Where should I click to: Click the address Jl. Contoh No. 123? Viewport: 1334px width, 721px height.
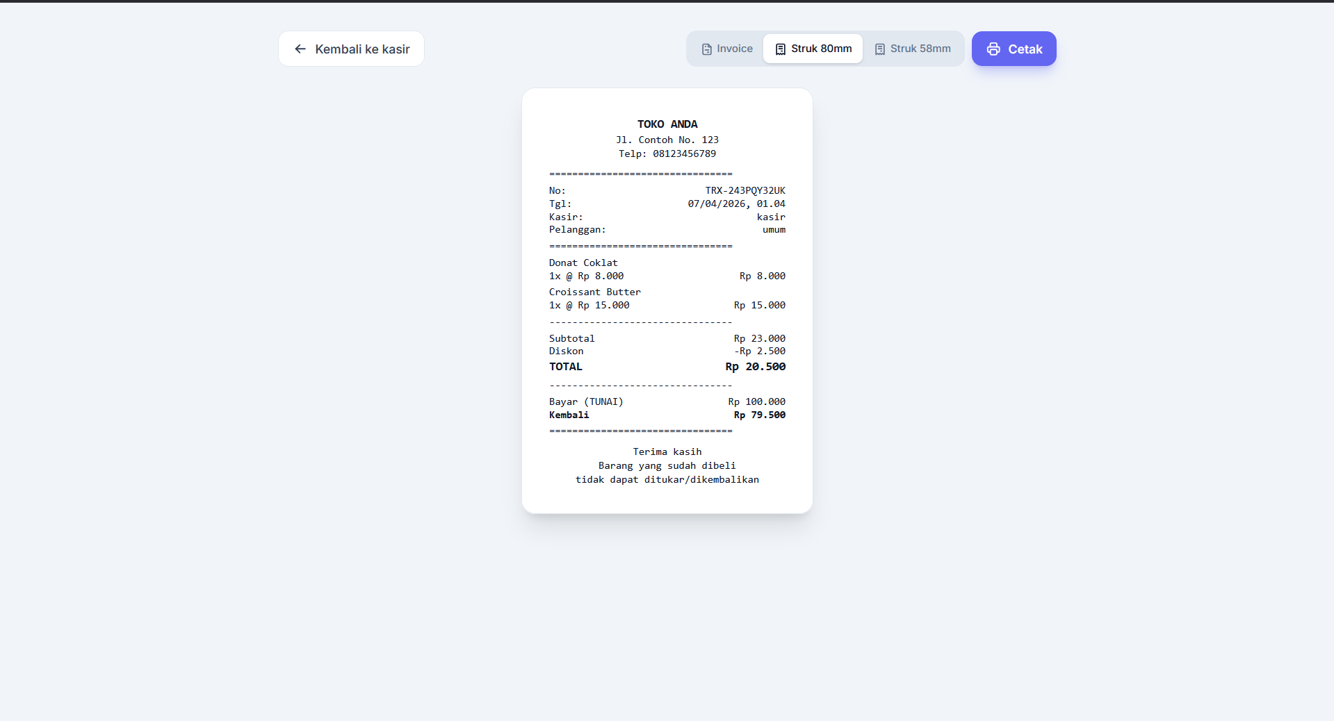point(667,140)
